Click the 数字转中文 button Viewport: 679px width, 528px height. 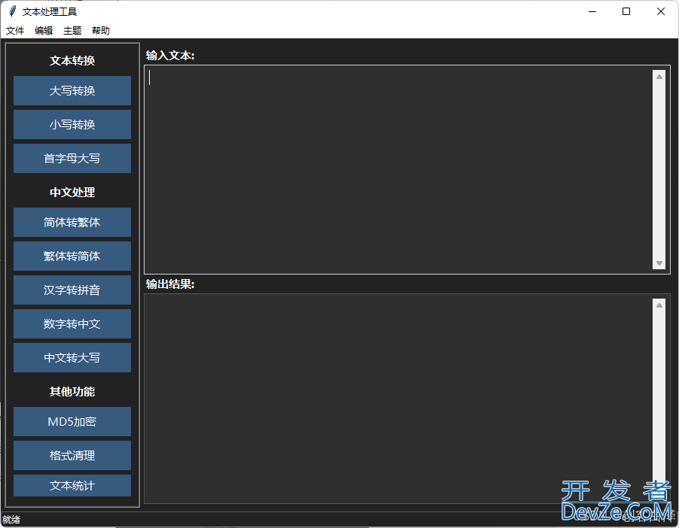pyautogui.click(x=72, y=323)
